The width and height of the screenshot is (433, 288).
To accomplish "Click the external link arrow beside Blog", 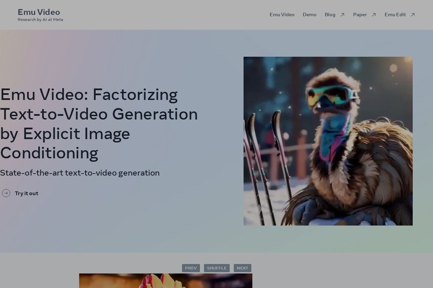I will (342, 15).
